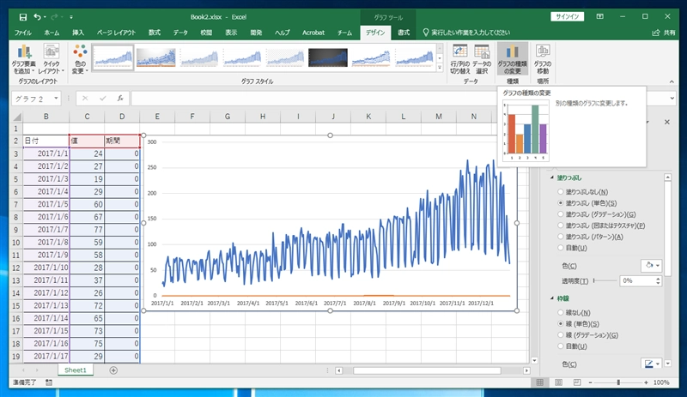Open the File (ファイル) tab
The height and width of the screenshot is (397, 687).
(x=23, y=33)
